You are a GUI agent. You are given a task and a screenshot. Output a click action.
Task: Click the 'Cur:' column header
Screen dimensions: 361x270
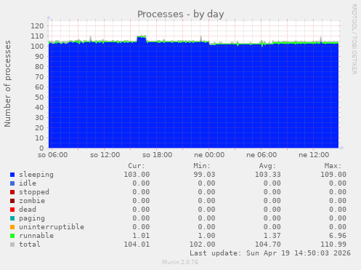[137, 166]
